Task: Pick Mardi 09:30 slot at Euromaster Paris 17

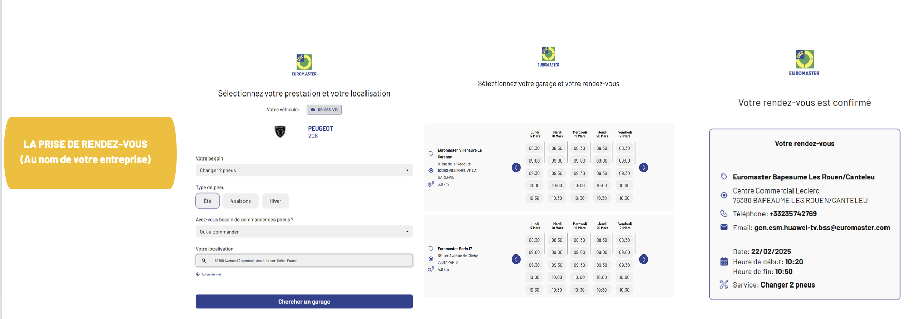Action: 557,265
